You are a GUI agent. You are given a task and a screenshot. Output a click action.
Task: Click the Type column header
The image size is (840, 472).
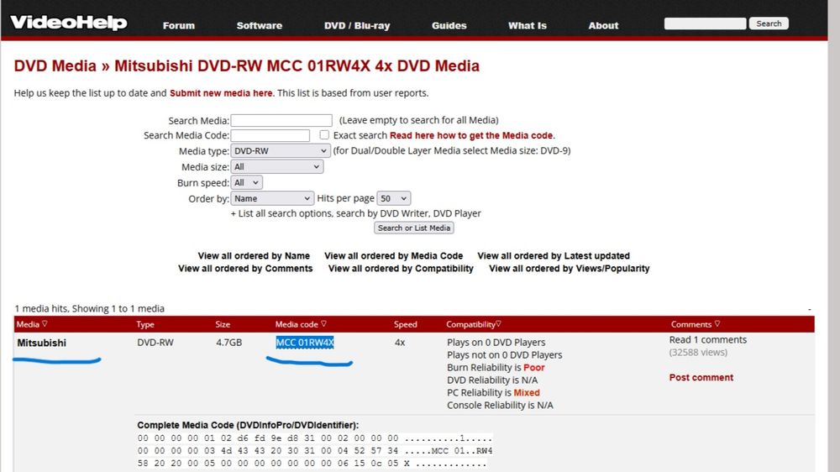pyautogui.click(x=145, y=324)
